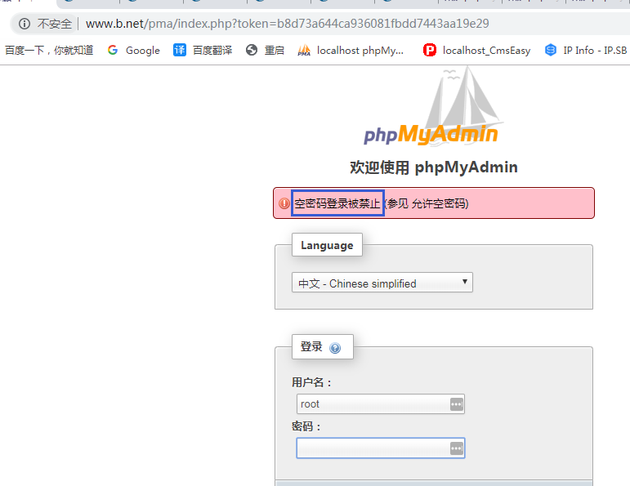Click the 空密码登录被禁止 error text
Image resolution: width=630 pixels, height=486 pixels.
coord(337,203)
